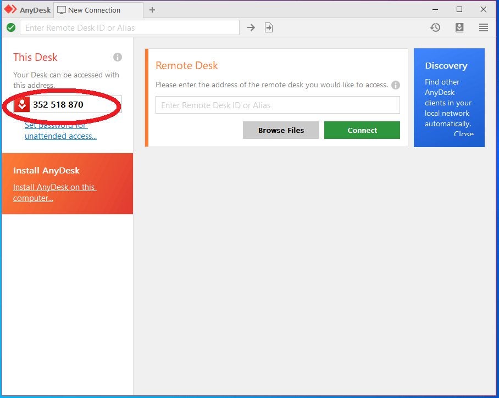Open Set password for unattended access link
The image size is (499, 398).
pos(60,131)
